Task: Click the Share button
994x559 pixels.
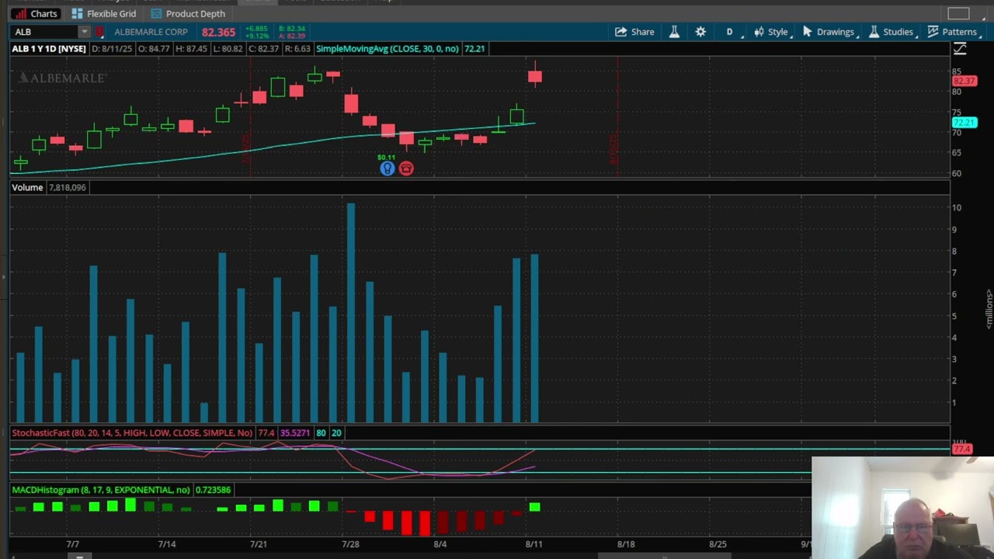Action: click(x=634, y=32)
